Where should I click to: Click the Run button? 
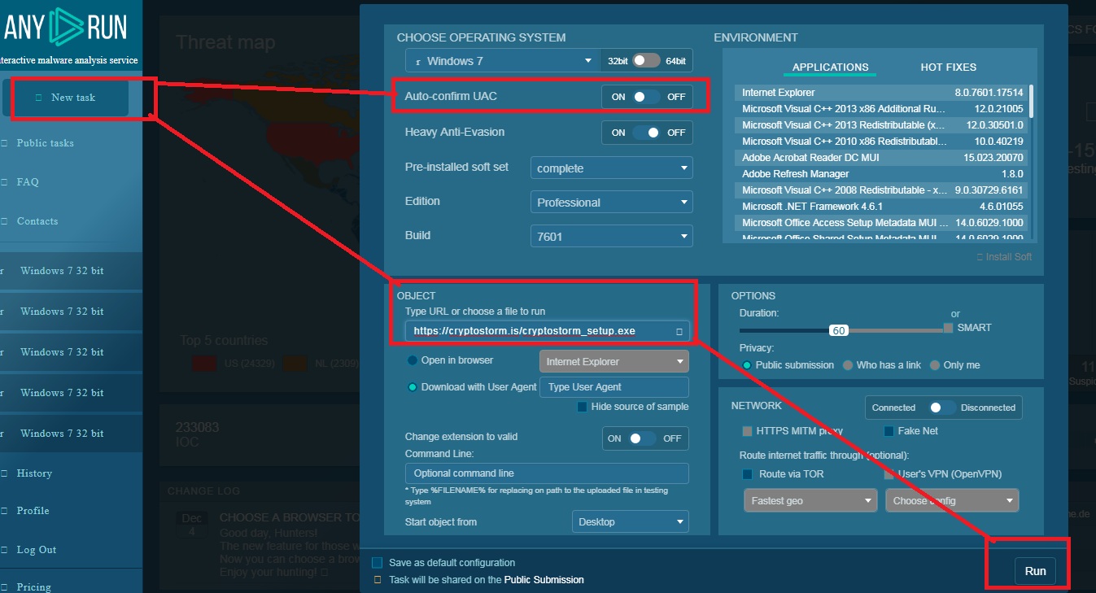tap(1035, 571)
